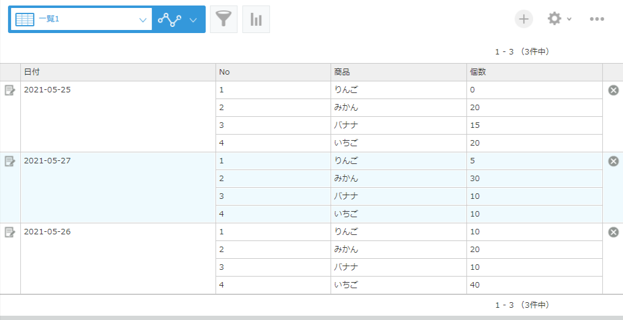Expand the graph view type dropdown
This screenshot has height=320, width=623.
click(x=193, y=20)
